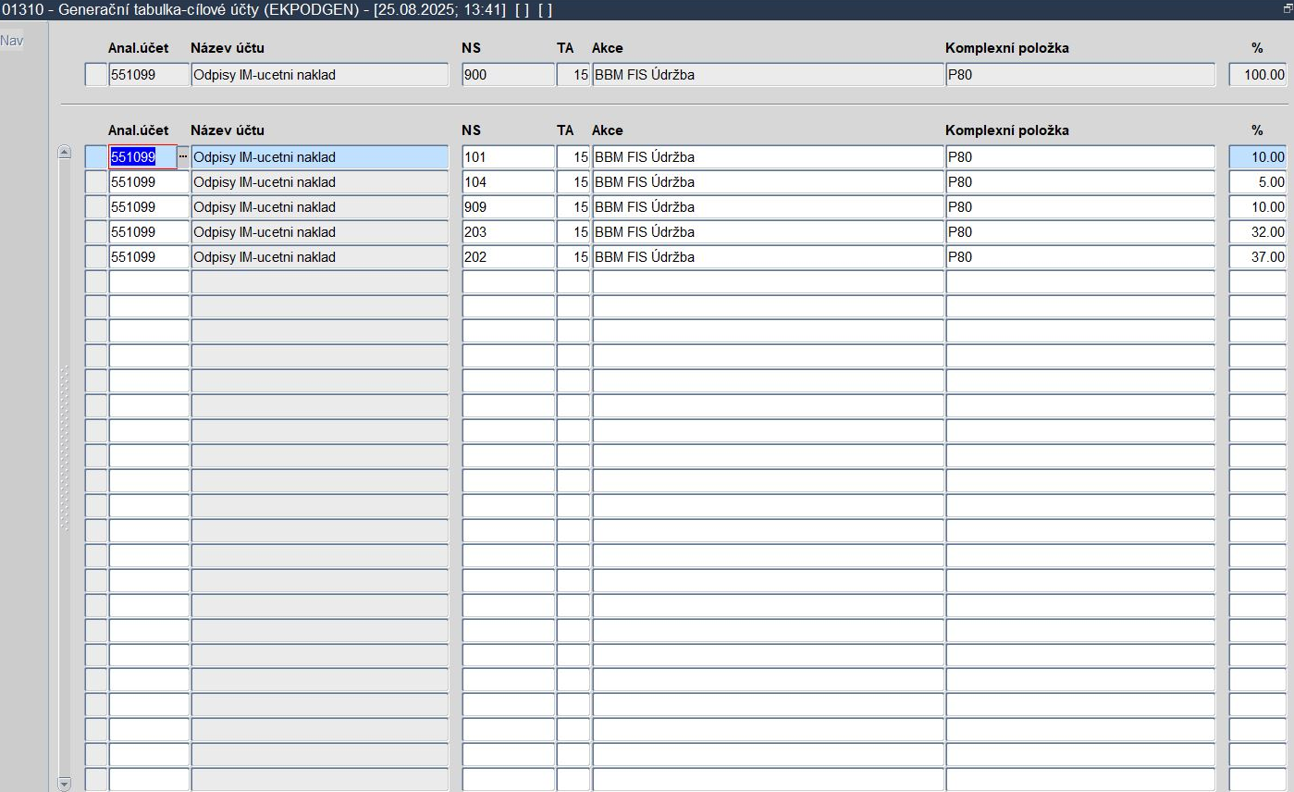
Task: Click the account name text in the NS 203 row
Action: [265, 232]
